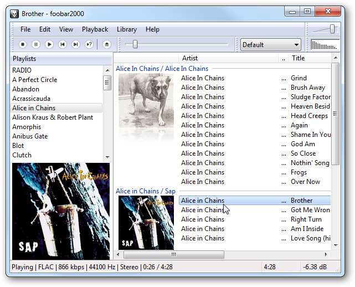
Task: Pause the current track
Action: click(x=36, y=44)
